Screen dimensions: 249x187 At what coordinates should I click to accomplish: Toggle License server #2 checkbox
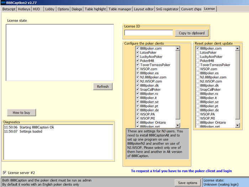point(5,173)
